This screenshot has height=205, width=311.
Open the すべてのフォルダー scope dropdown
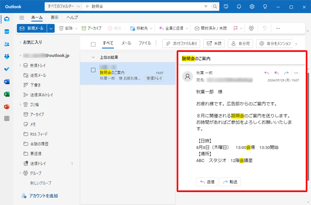[64, 7]
